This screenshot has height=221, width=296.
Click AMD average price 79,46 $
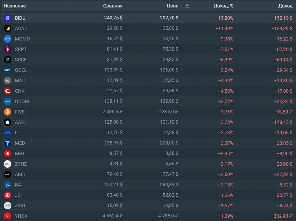[115, 174]
